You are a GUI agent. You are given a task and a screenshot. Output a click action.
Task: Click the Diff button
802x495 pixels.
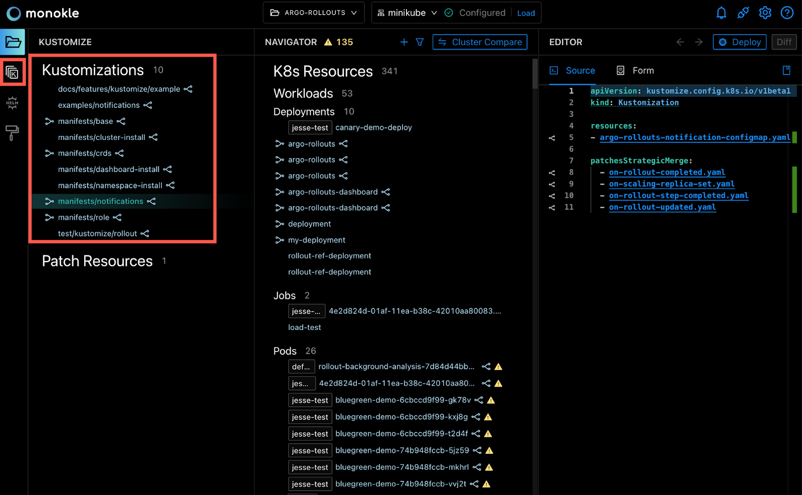[x=784, y=42]
